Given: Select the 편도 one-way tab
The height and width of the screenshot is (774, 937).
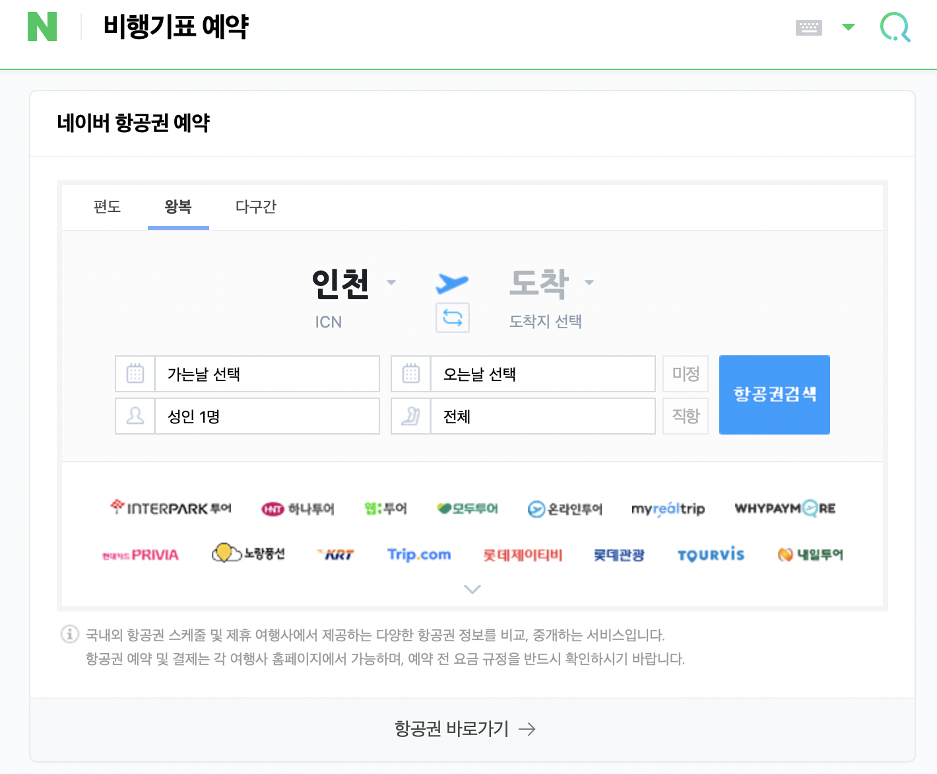Looking at the screenshot, I should coord(108,207).
